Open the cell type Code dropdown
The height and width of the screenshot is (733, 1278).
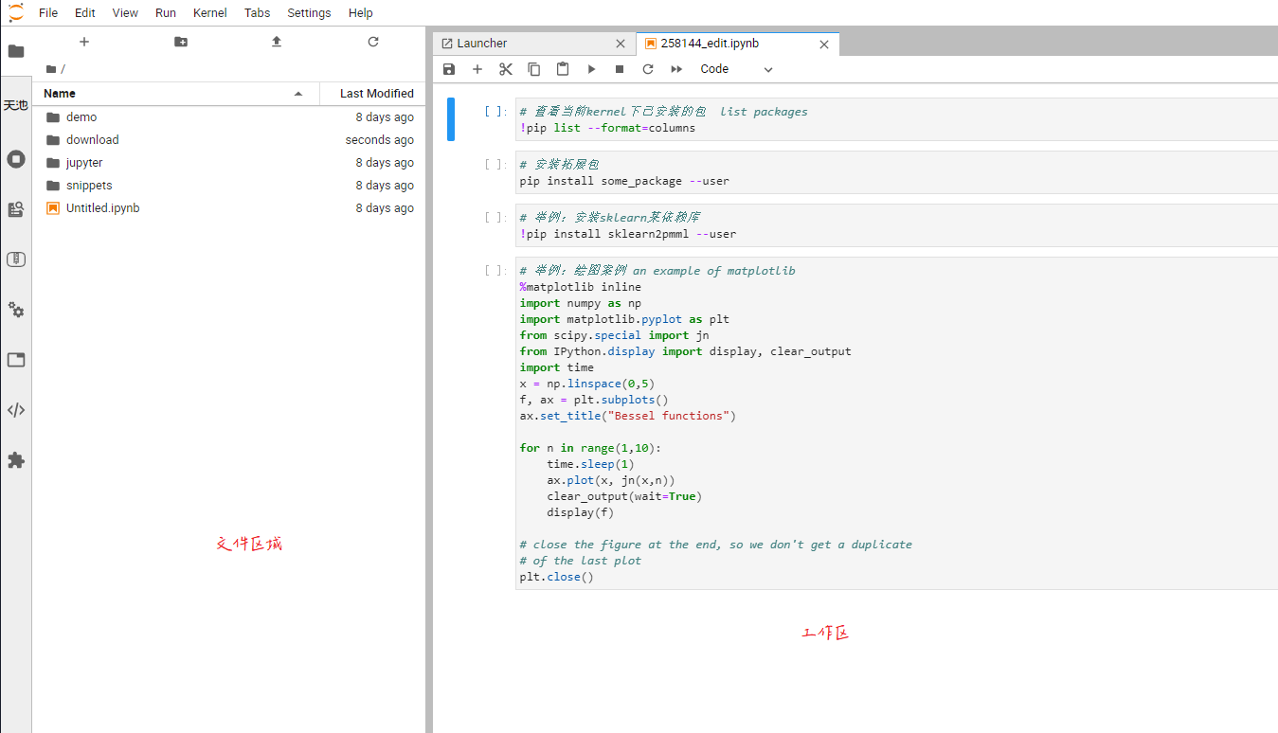(736, 69)
